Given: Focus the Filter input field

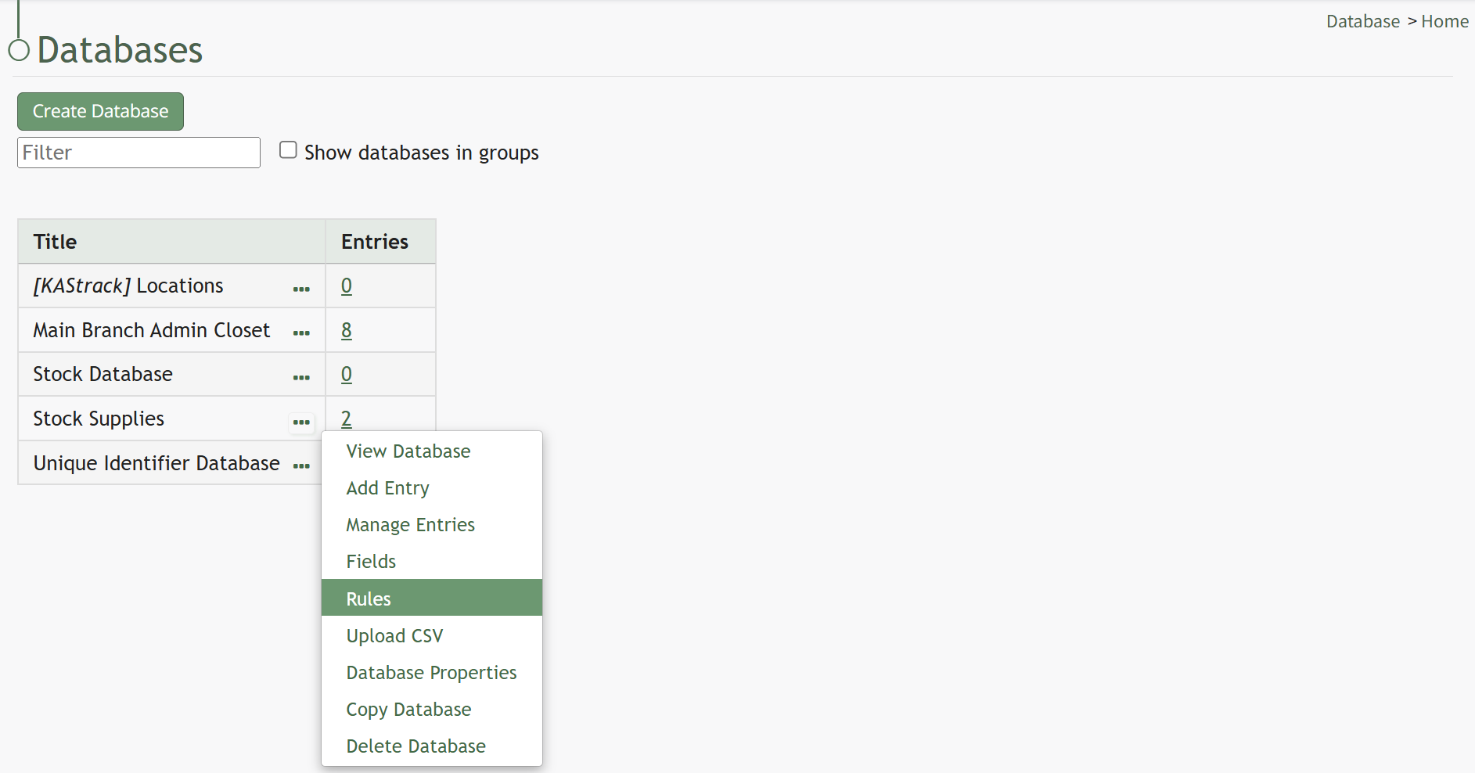Looking at the screenshot, I should coord(139,153).
